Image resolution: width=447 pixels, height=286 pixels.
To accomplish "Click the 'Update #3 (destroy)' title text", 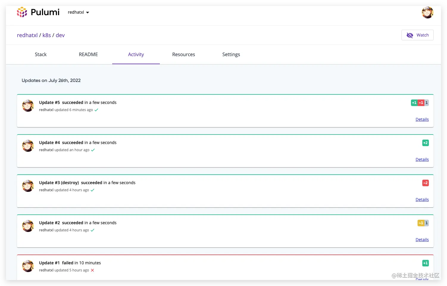I will pyautogui.click(x=59, y=183).
